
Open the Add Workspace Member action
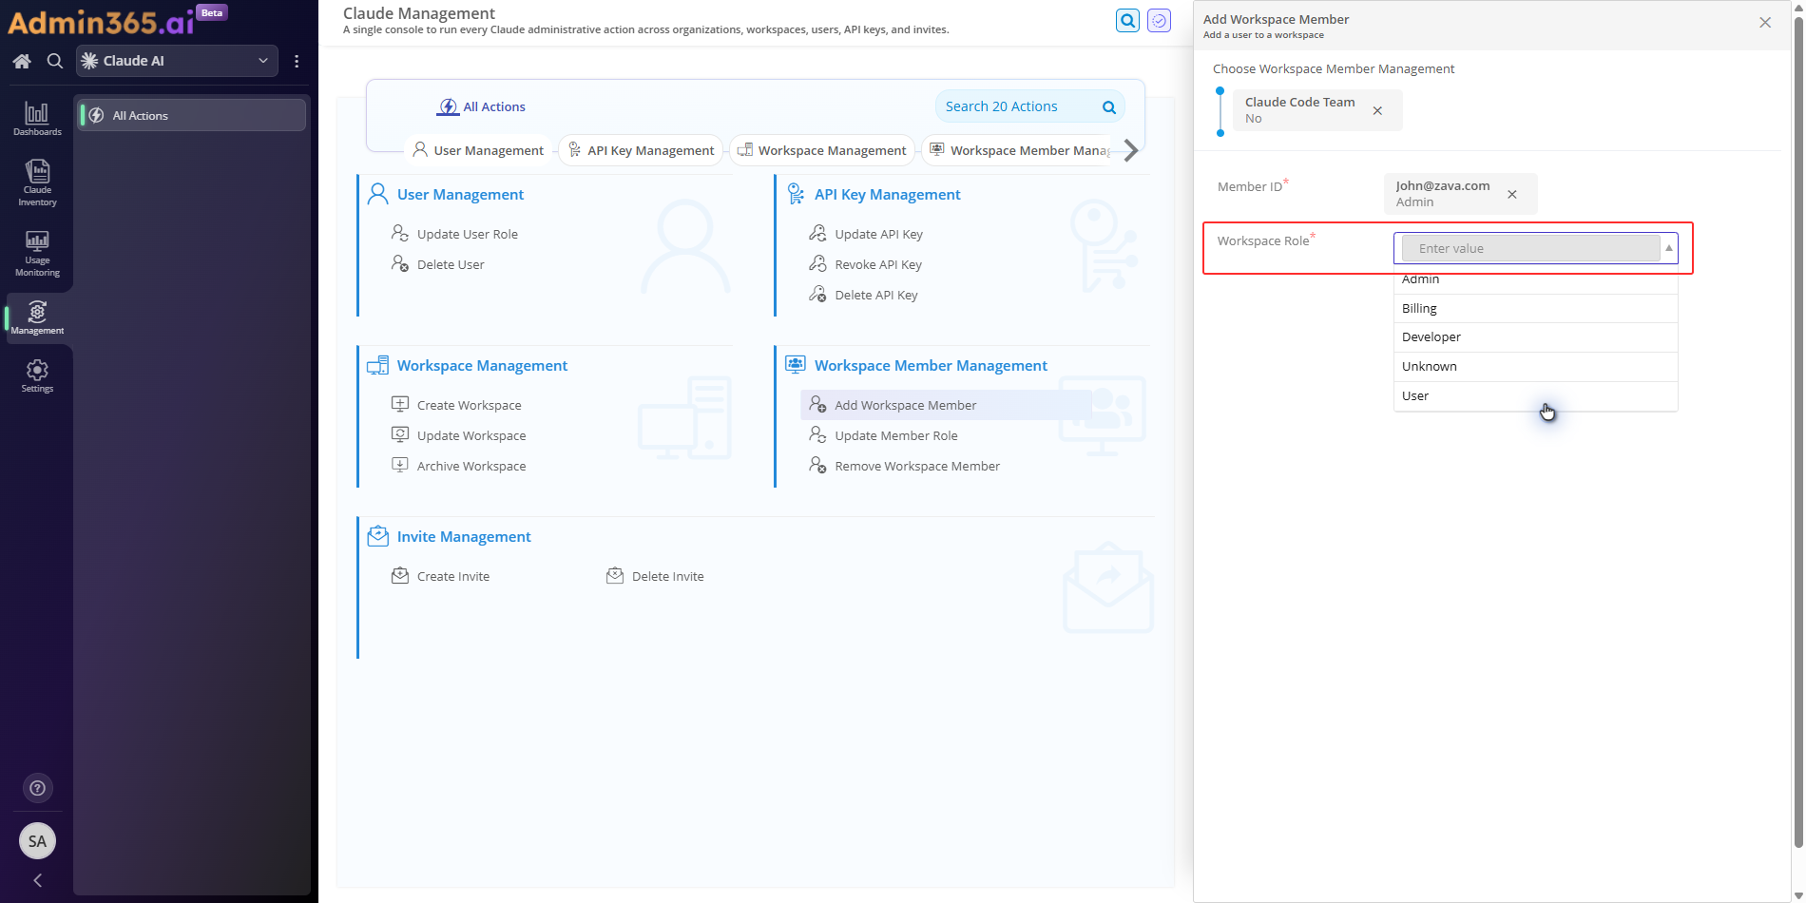[x=946, y=405]
